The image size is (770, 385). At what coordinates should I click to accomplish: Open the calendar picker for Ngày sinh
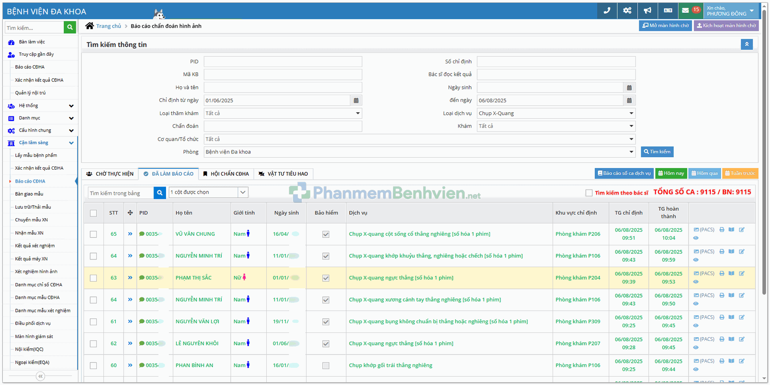pos(629,87)
